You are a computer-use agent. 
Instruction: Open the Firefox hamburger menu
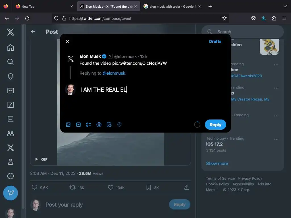284,18
